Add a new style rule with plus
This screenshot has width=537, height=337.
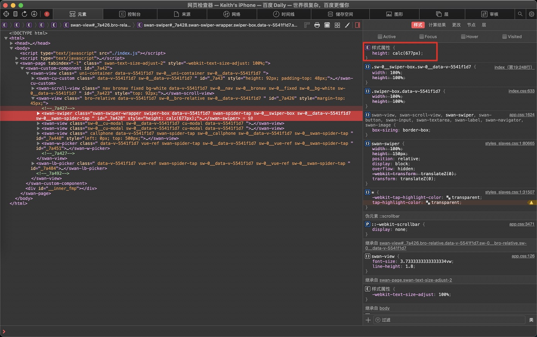point(368,320)
